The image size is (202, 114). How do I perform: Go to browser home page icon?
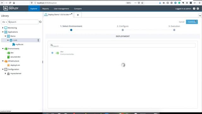click(x=14, y=3)
